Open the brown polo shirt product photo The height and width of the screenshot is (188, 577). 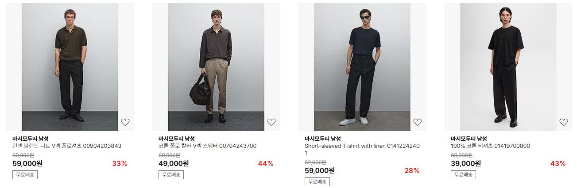[70, 67]
